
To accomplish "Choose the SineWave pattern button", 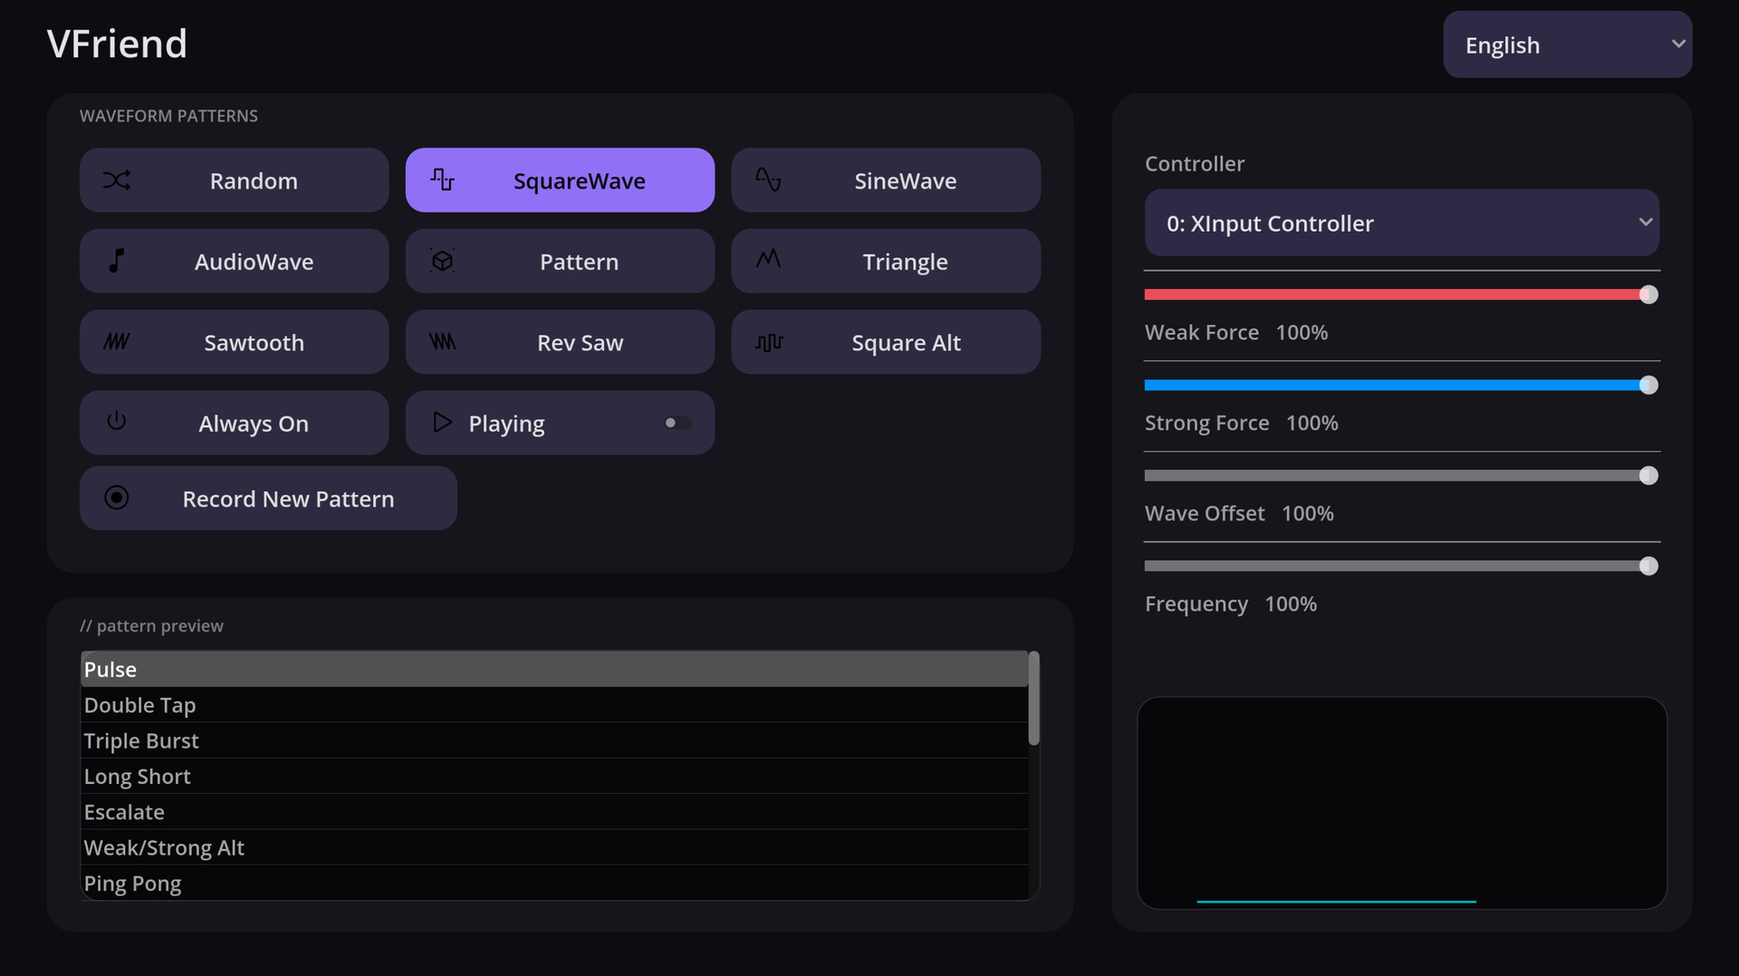I will coord(886,180).
